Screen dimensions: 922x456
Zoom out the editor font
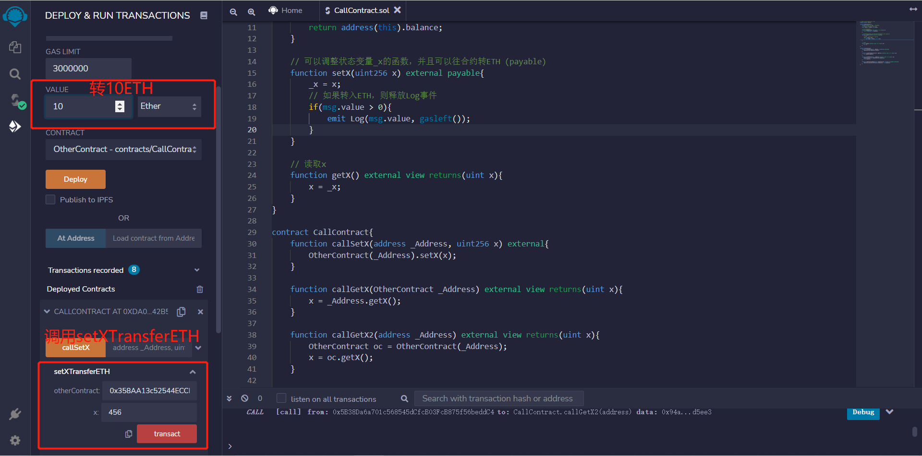233,12
